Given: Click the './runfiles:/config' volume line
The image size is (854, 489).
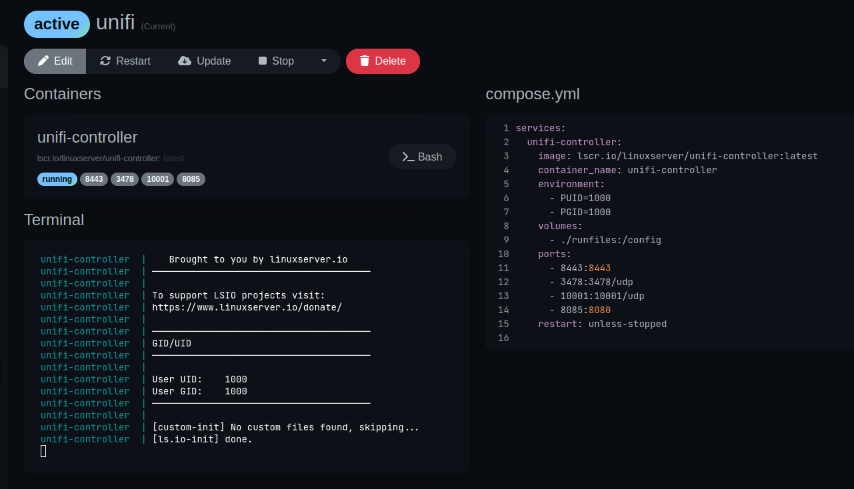Looking at the screenshot, I should pos(605,240).
